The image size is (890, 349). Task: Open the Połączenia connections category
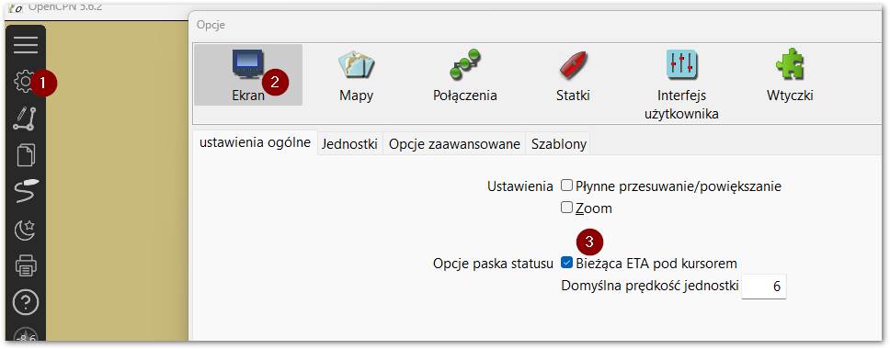(x=465, y=75)
